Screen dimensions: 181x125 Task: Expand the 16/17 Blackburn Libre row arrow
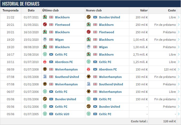click(179, 55)
